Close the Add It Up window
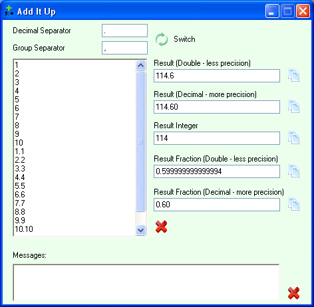This screenshot has width=314, height=307. tap(303, 11)
